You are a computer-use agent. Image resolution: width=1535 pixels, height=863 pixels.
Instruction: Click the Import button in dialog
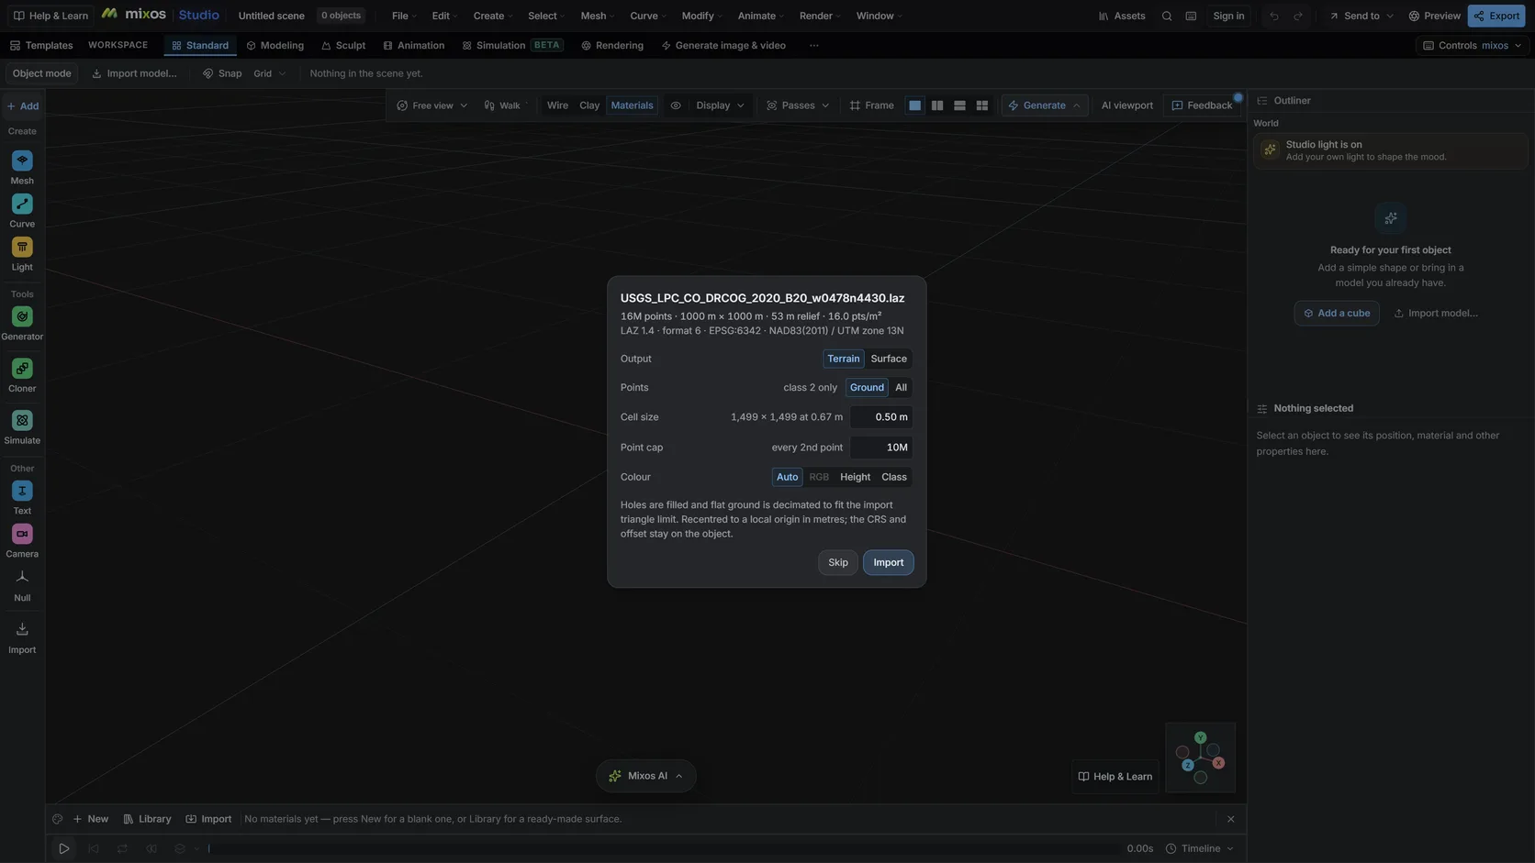coord(888,562)
